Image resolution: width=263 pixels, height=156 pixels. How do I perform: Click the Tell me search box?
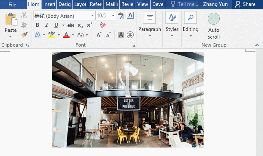point(185,4)
